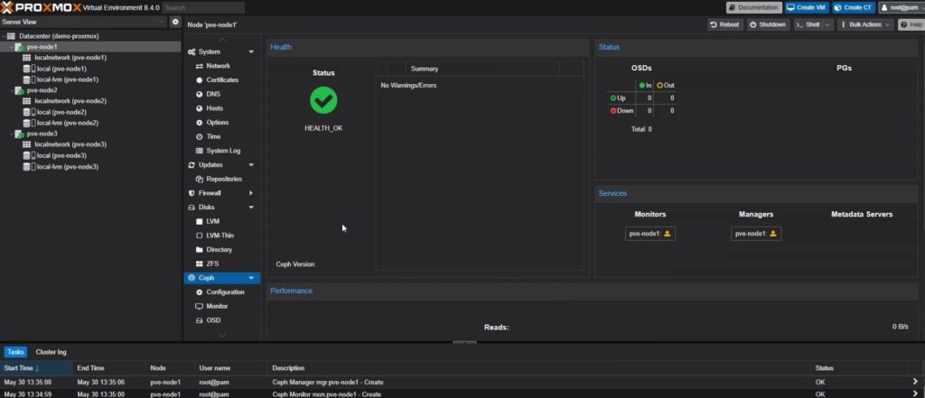This screenshot has width=925, height=398.
Task: Select pve-node3 server icon in tree
Action: tap(20, 134)
